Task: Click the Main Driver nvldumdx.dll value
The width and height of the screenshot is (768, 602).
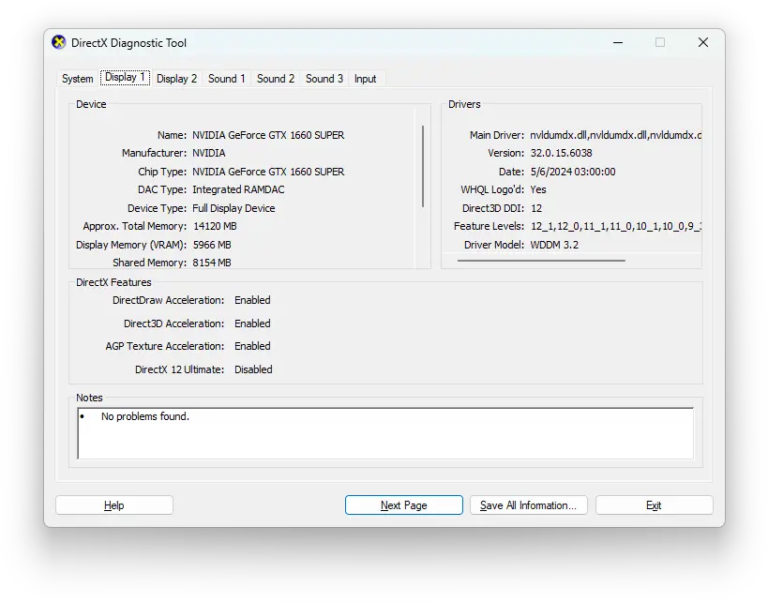Action: (x=616, y=135)
